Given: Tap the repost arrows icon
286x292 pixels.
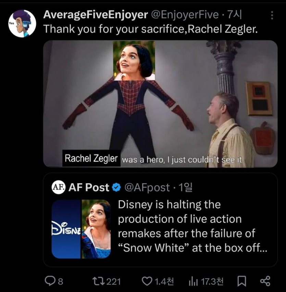Looking at the screenshot, I should (98, 281).
